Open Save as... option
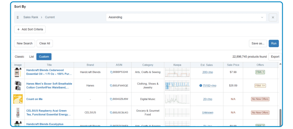The image size is (293, 129). point(258,43)
